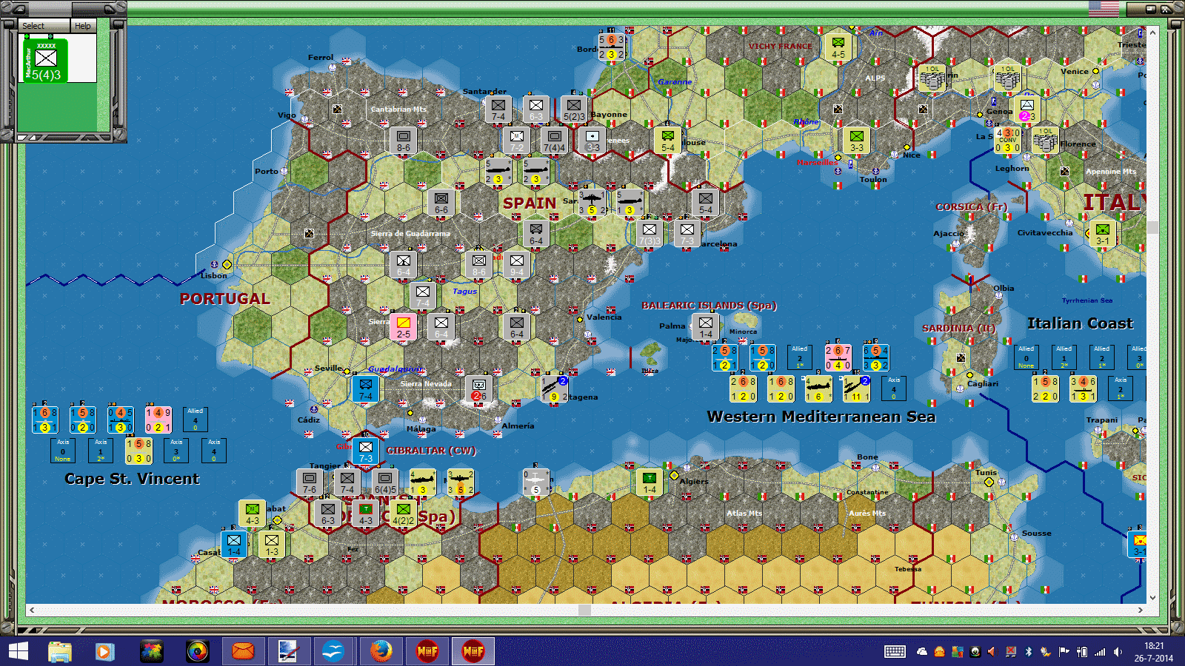Launch Firefox from the taskbar
The image size is (1185, 666).
click(x=381, y=651)
